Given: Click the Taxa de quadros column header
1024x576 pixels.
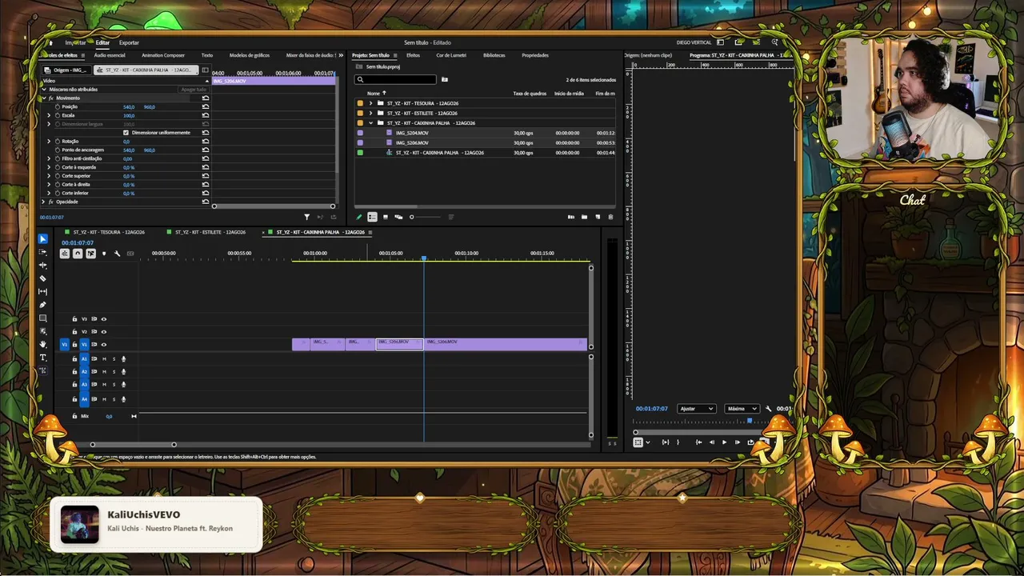Looking at the screenshot, I should coord(530,94).
